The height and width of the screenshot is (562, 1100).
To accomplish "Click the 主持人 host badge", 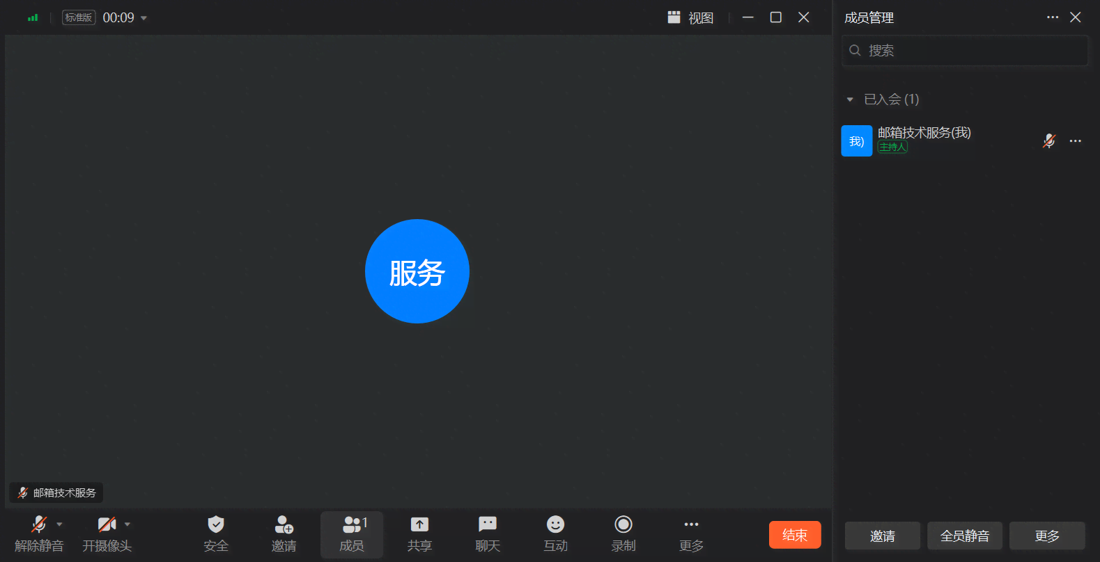I will [x=892, y=147].
